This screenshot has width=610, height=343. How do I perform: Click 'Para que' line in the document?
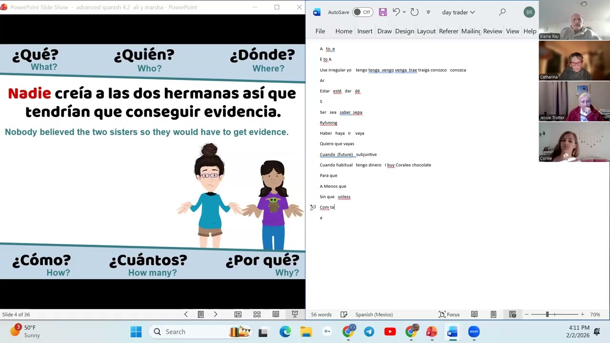coord(328,175)
